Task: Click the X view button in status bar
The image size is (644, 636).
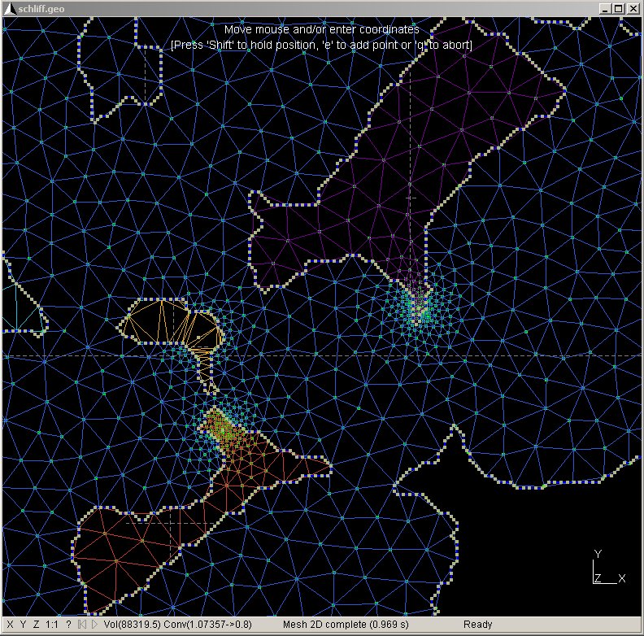Action: tap(11, 625)
